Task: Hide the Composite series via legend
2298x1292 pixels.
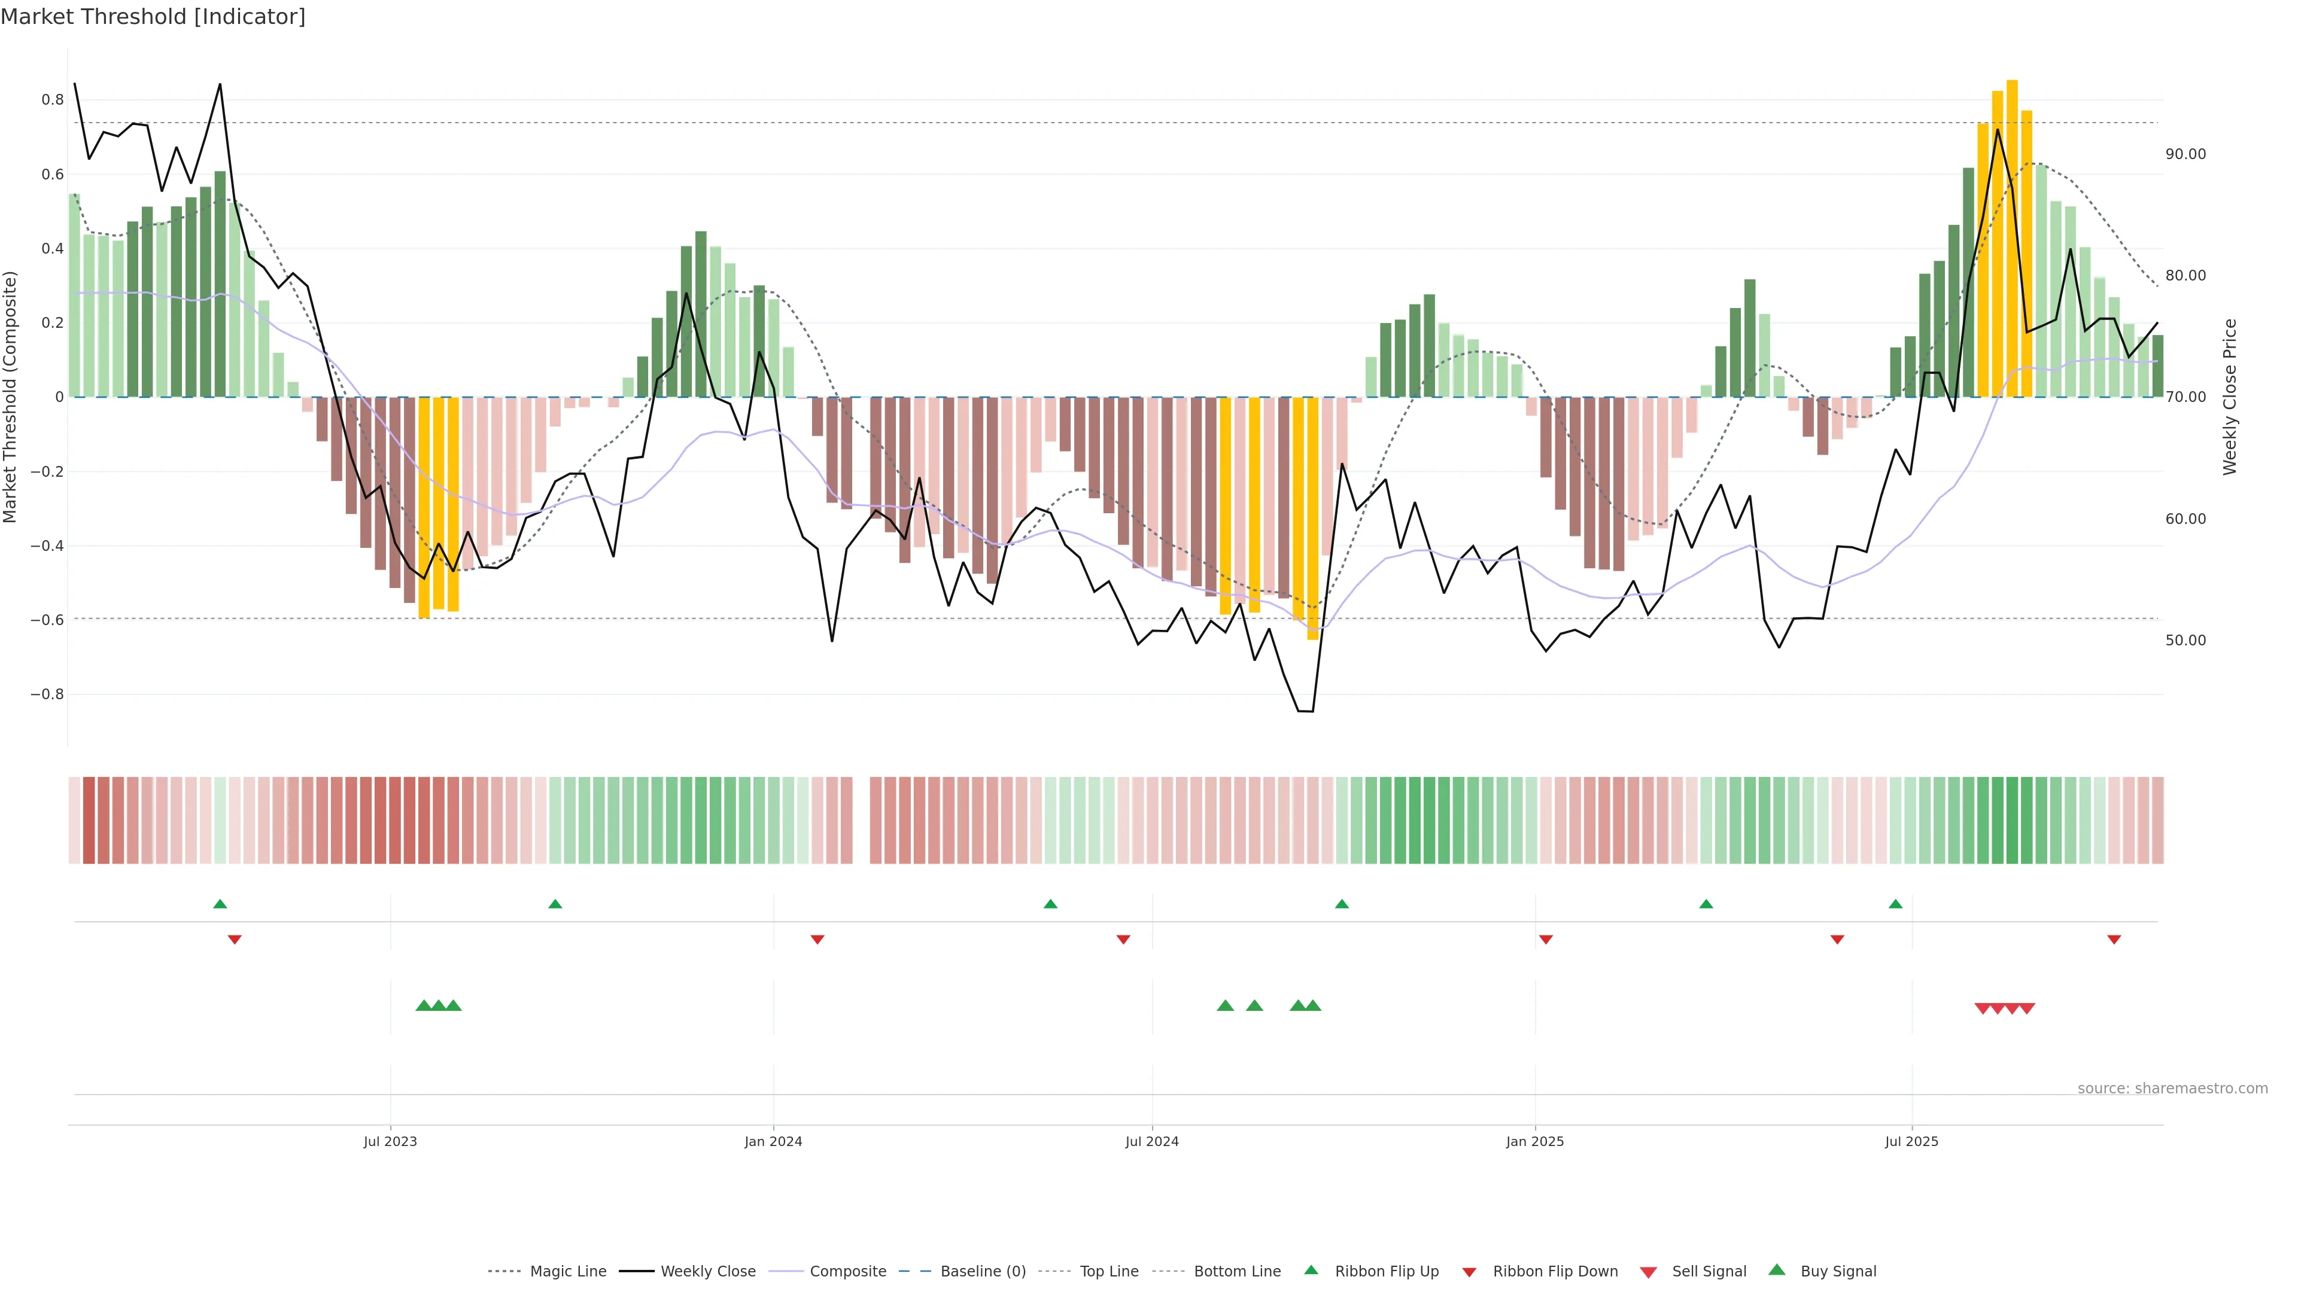Action: point(847,1272)
